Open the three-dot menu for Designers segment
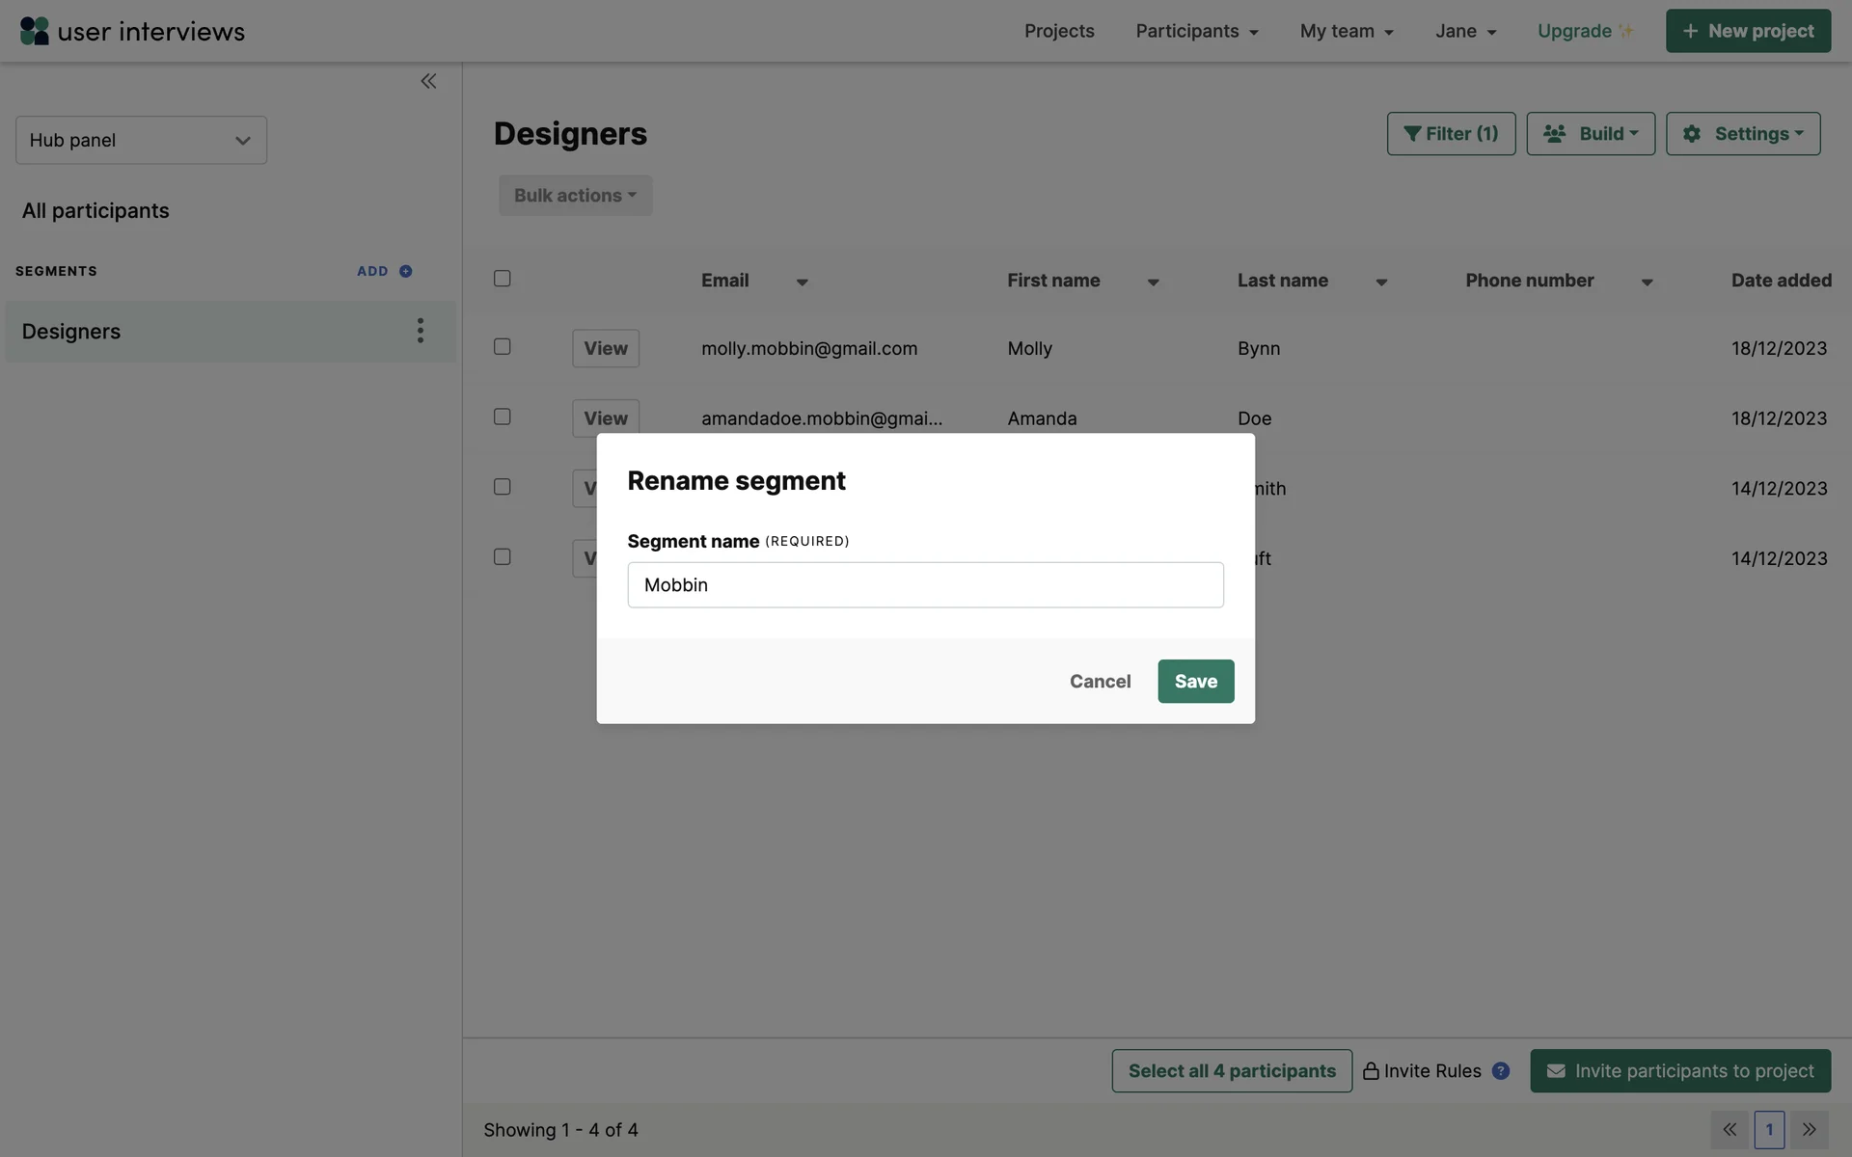Image resolution: width=1852 pixels, height=1157 pixels. tap(420, 331)
